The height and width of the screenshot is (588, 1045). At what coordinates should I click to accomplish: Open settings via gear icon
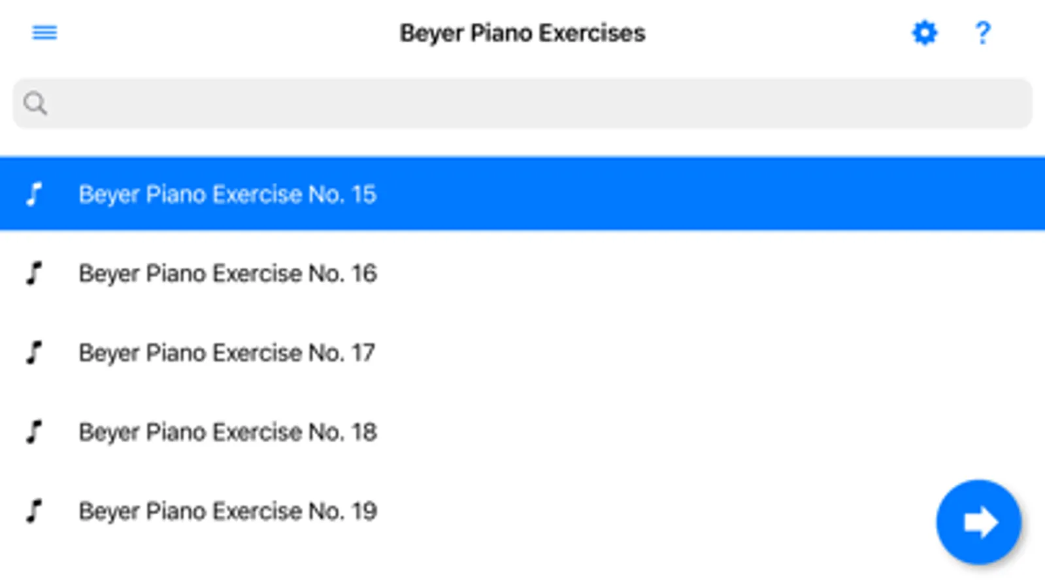(x=924, y=33)
